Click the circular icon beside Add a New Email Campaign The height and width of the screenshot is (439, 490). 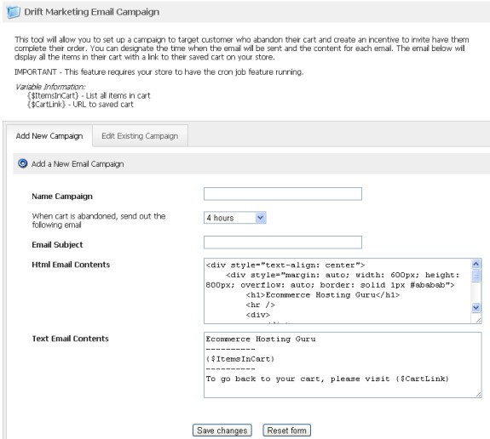point(22,163)
